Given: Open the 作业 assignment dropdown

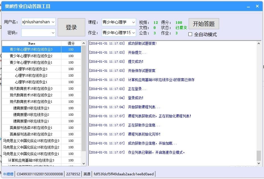Looking at the screenshot, I should (134, 33).
